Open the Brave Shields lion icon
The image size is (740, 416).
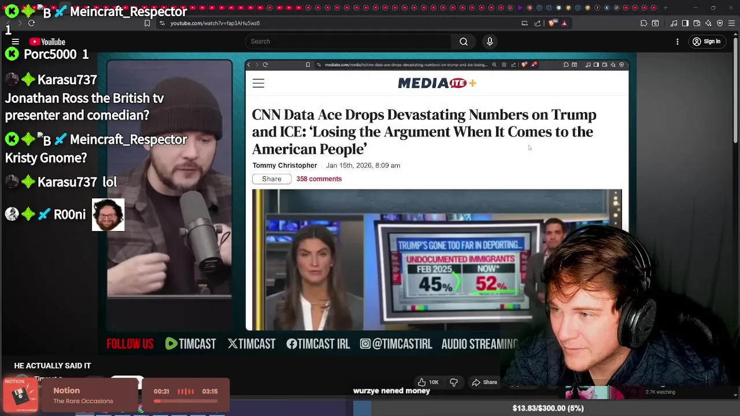pyautogui.click(x=552, y=23)
